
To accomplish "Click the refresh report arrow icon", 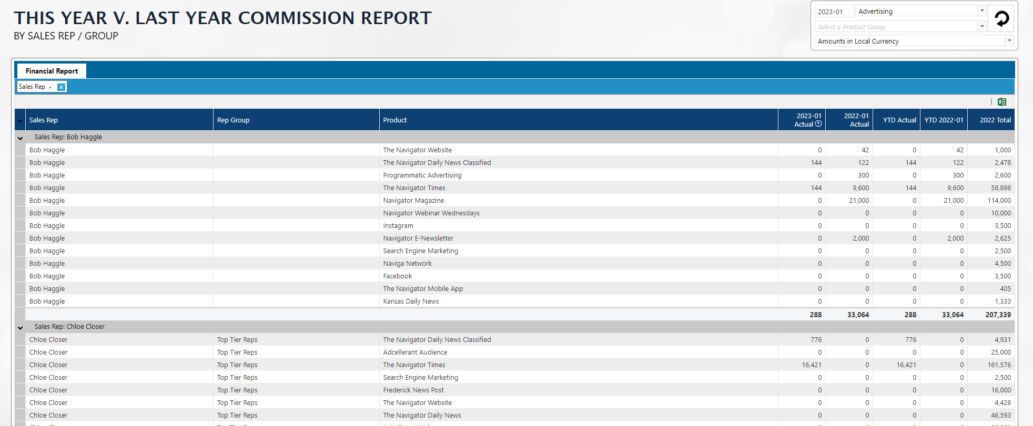I will click(1001, 19).
